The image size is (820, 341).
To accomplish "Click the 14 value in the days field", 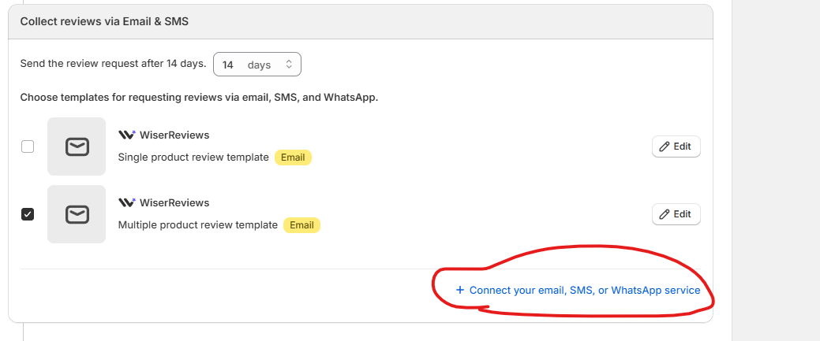I will (228, 65).
